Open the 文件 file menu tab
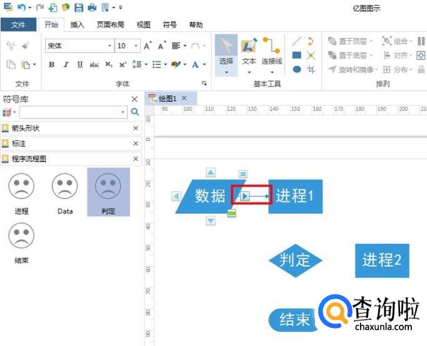The width and height of the screenshot is (427, 346). 18,25
